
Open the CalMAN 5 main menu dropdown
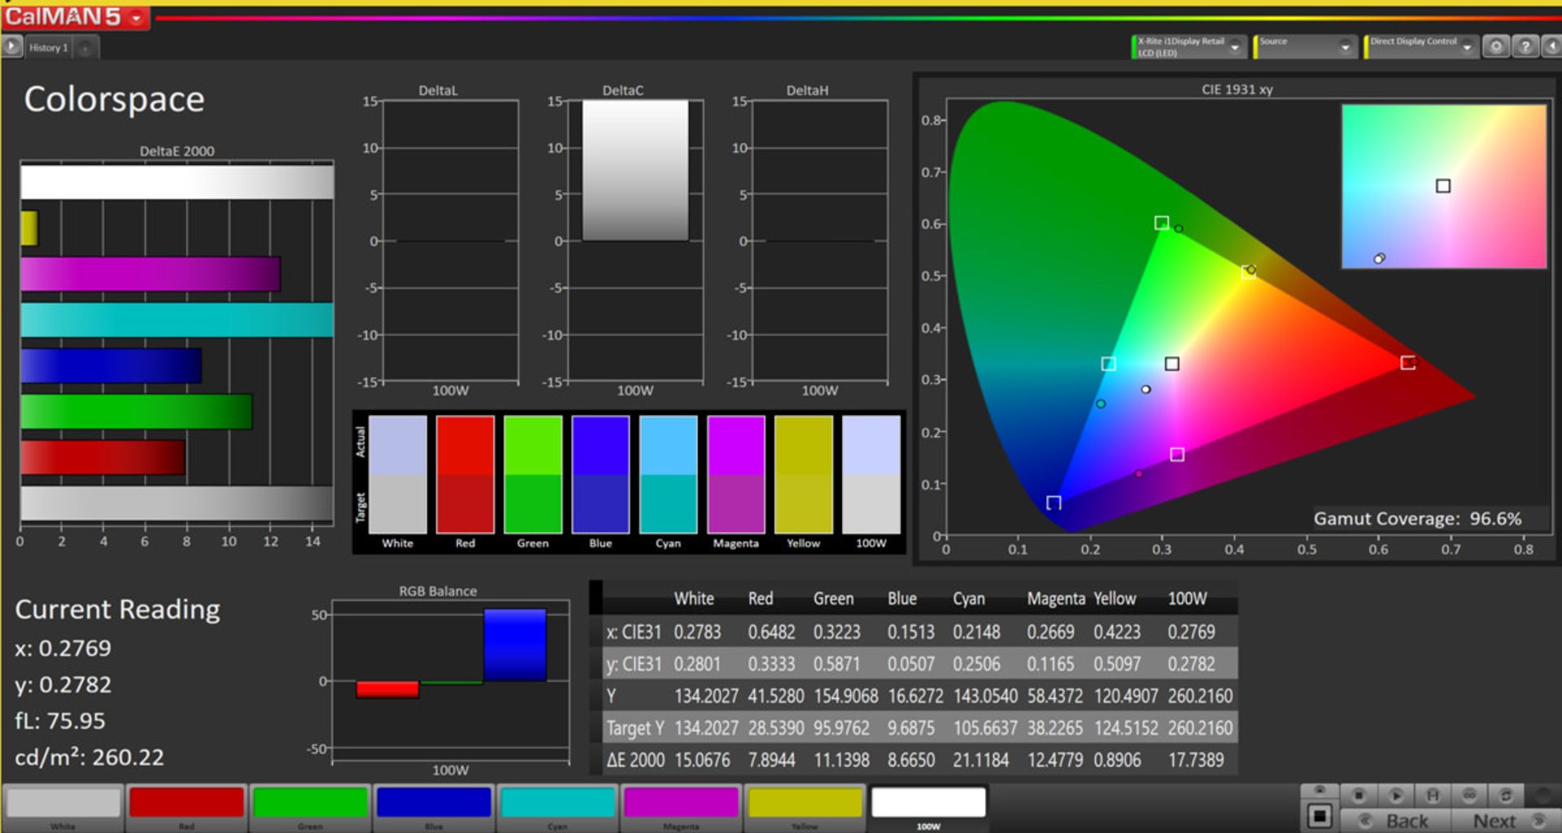click(x=136, y=17)
